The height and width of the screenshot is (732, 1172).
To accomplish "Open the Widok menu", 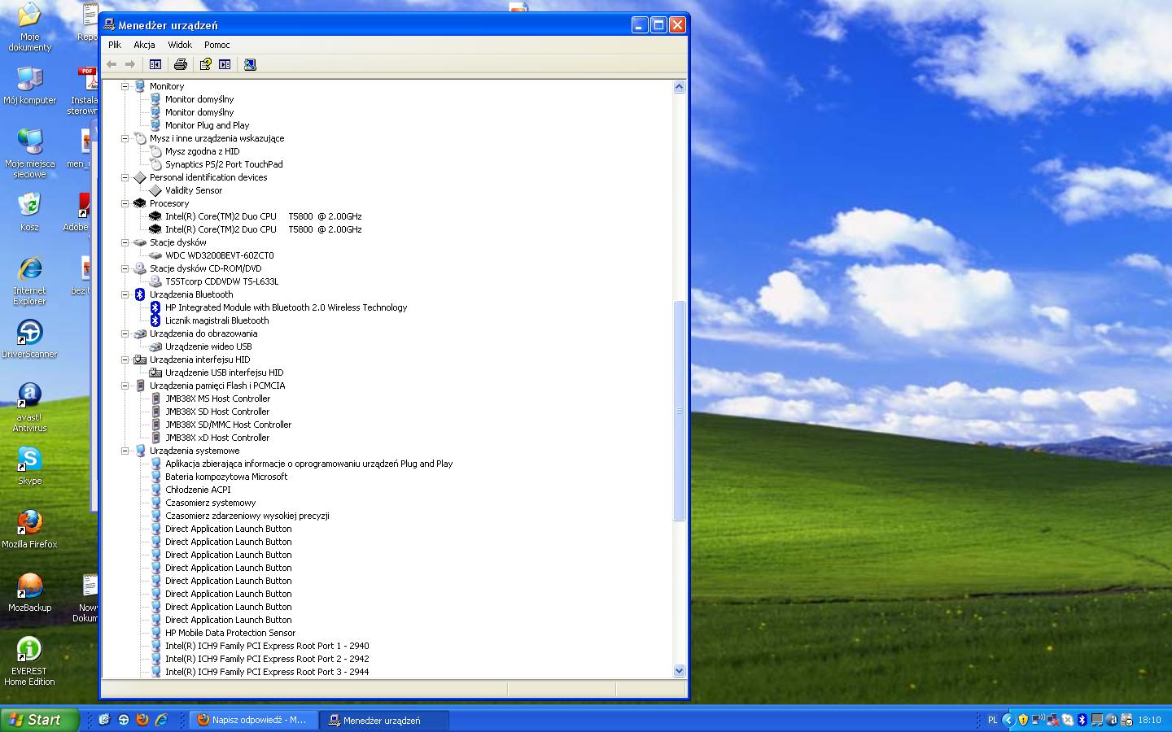I will click(180, 45).
